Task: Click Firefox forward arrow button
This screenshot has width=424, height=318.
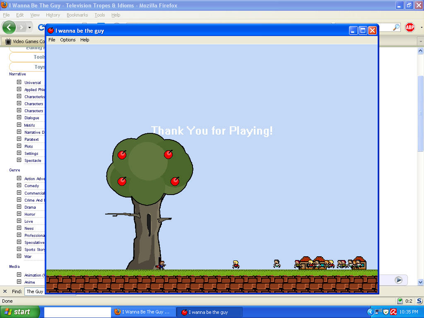Action: point(22,27)
